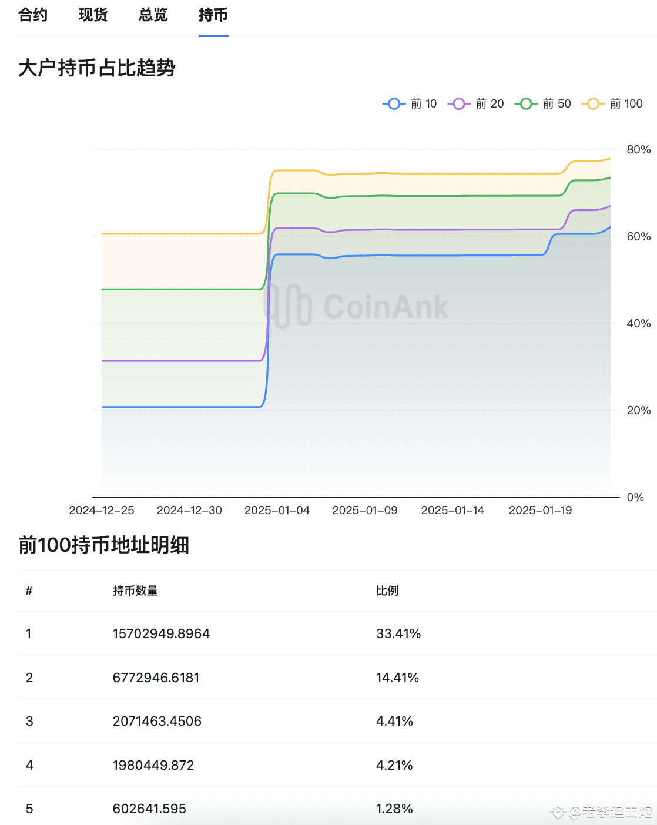Click the 大户持币占比趋势 chart title
Viewport: 657px width, 825px height.
pos(97,68)
